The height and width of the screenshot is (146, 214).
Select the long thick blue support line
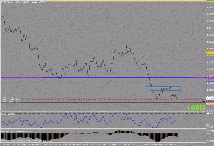point(117,77)
